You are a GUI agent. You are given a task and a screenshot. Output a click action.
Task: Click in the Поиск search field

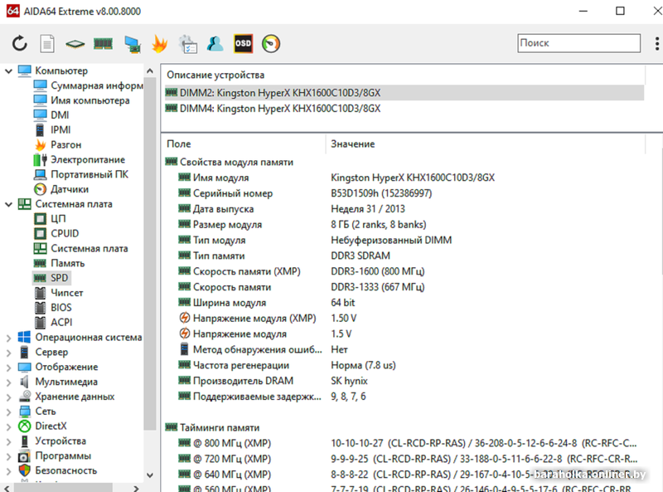coord(578,43)
